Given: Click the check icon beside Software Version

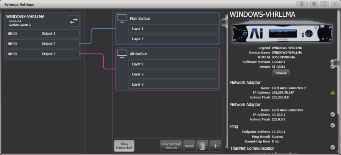Looking at the screenshot, I should tap(333, 62).
